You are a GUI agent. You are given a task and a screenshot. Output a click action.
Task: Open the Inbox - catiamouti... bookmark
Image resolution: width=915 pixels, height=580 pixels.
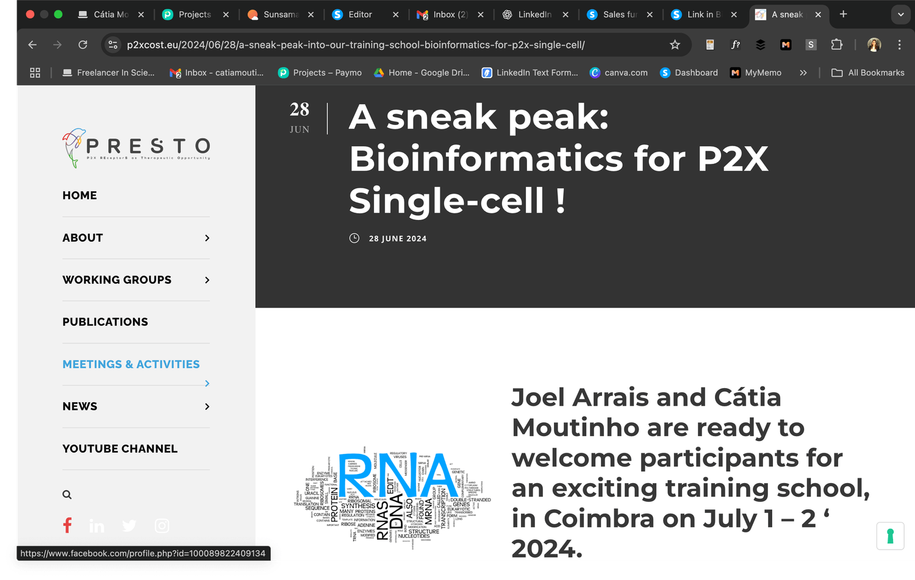[216, 72]
